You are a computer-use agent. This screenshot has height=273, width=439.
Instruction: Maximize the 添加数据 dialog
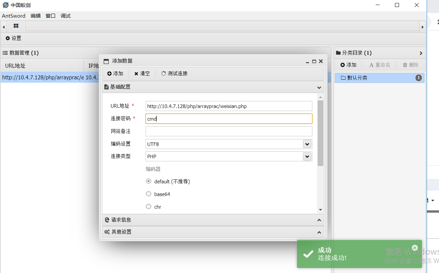tap(314, 61)
